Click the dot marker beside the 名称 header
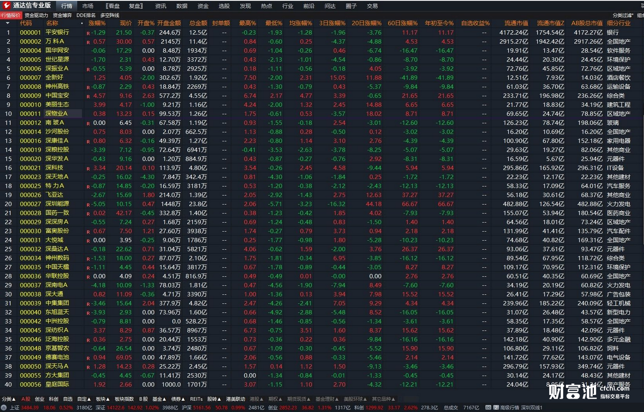Viewport: 644px width, 412px height. click(82, 23)
